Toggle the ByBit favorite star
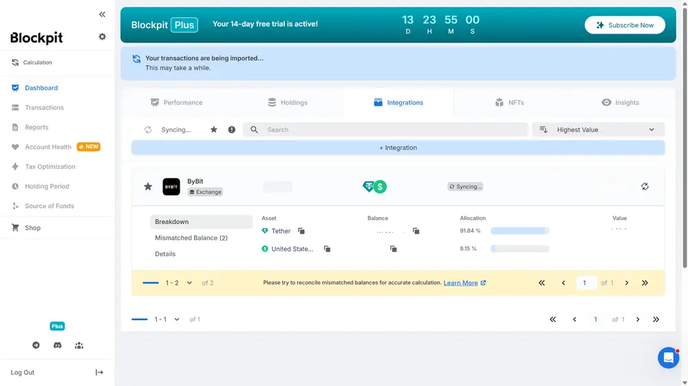Screen dimensions: 688x386 pos(148,187)
